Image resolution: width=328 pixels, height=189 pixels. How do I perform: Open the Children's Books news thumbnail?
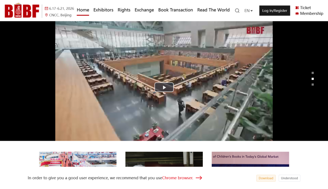(x=250, y=159)
